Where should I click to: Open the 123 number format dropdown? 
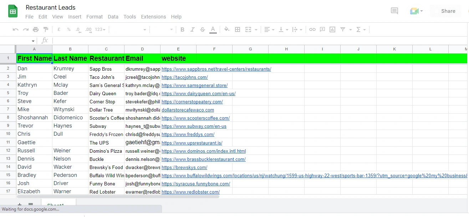[x=100, y=29]
